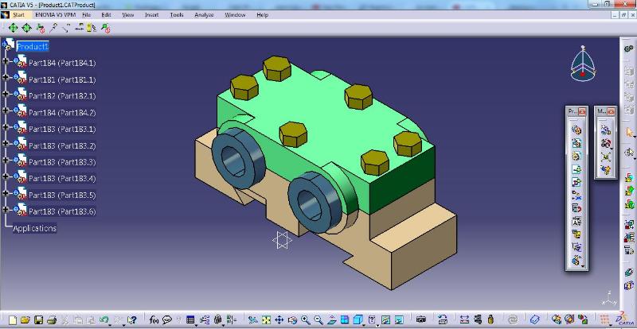637x329 pixels.
Task: Click the Open folder icon
Action: click(x=25, y=320)
